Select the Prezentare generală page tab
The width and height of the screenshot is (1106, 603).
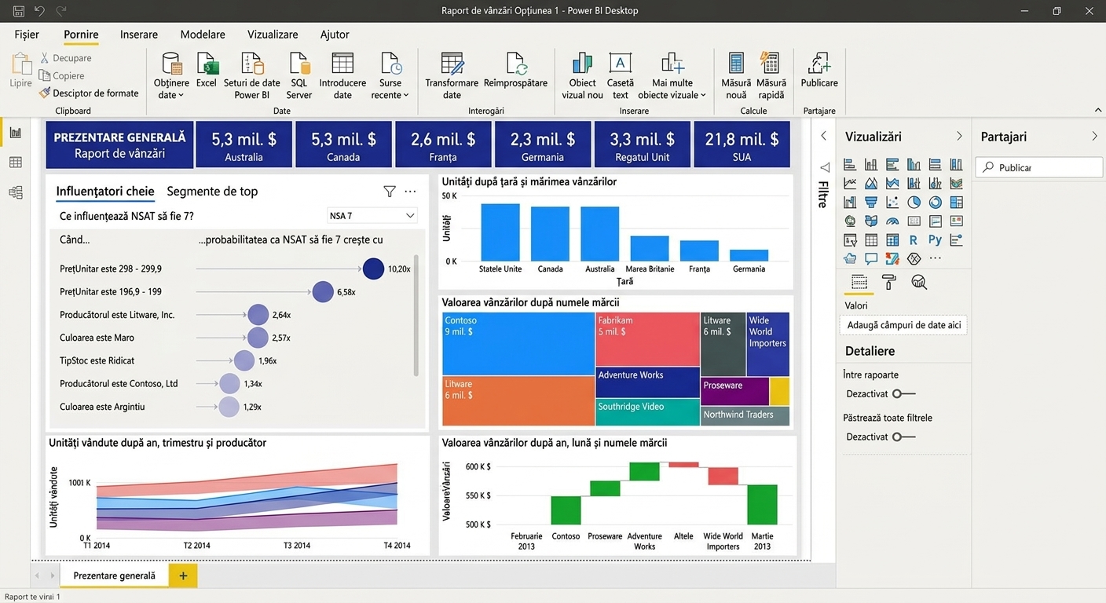coord(115,576)
